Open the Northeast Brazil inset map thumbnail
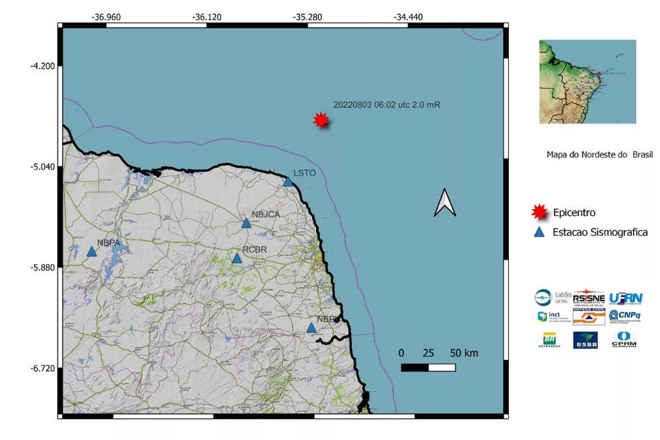660x440 pixels. click(x=587, y=81)
